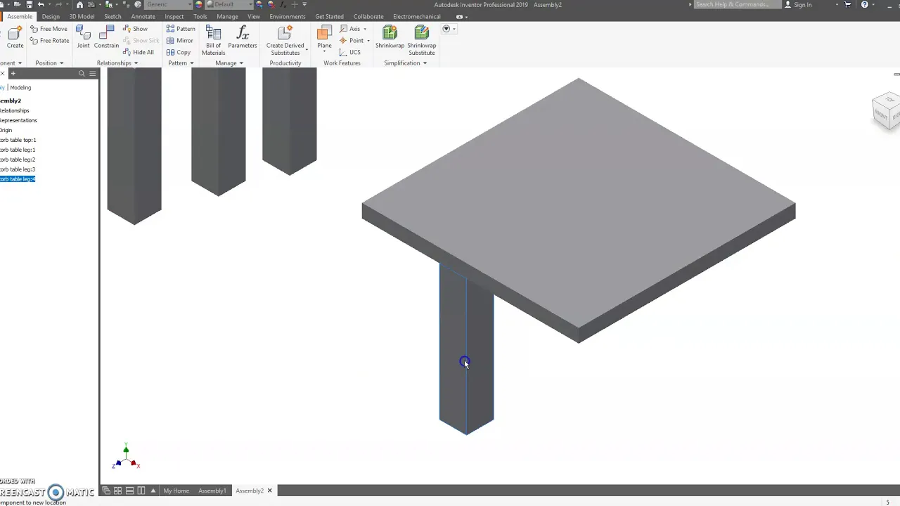
Task: Click Hide All relationships
Action: coord(139,52)
